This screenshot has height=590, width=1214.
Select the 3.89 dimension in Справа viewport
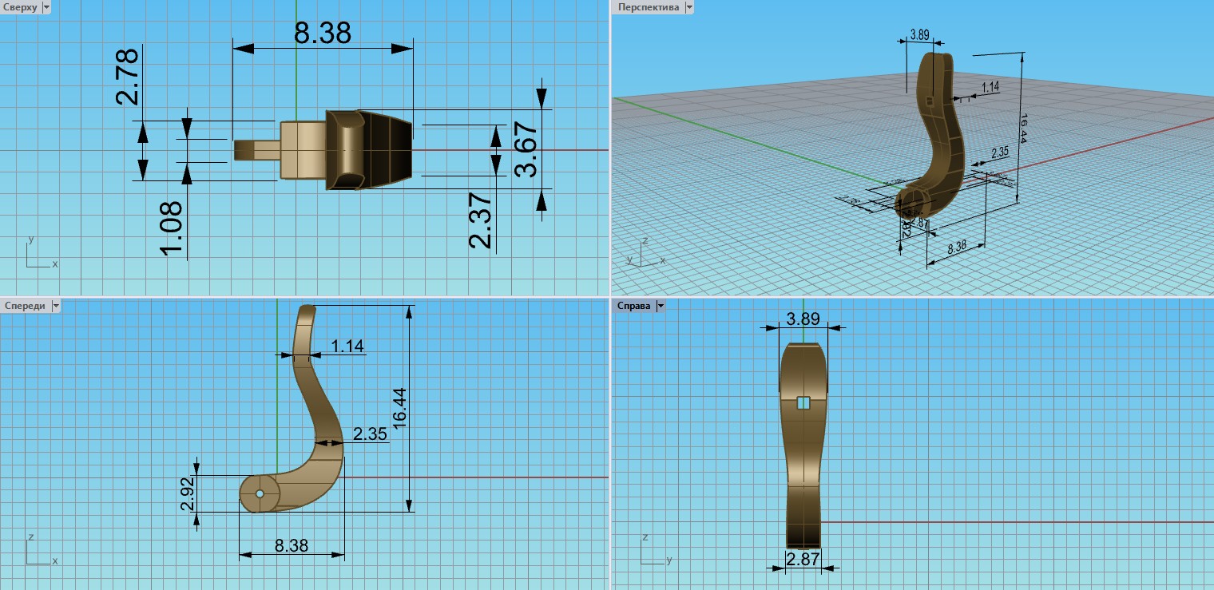[x=803, y=319]
